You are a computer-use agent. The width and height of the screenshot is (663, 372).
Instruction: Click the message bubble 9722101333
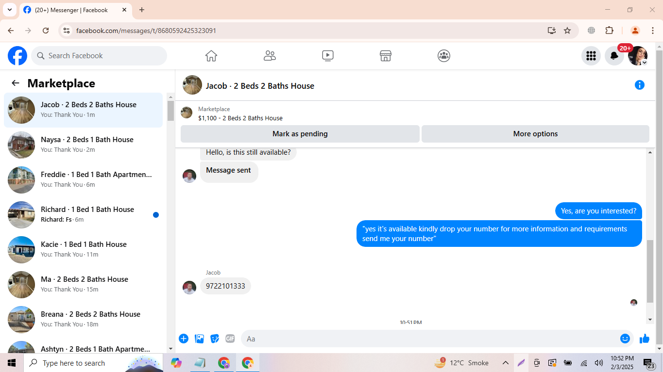[225, 286]
